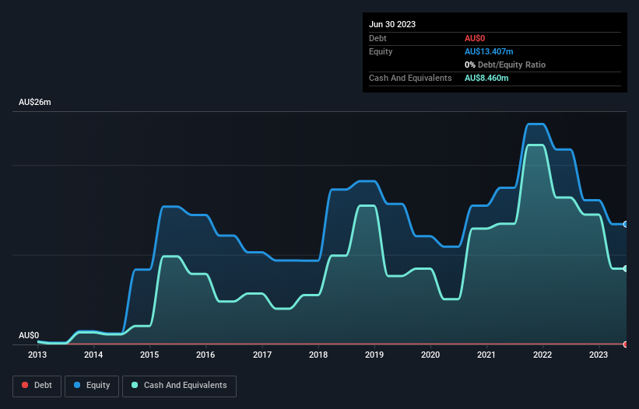This screenshot has height=409, width=639.
Task: Click the tooltip's Cash And Equivalents label
Action: (410, 78)
